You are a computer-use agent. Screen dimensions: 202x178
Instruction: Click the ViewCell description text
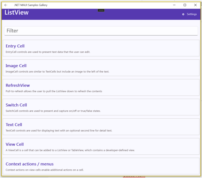coord(70,150)
